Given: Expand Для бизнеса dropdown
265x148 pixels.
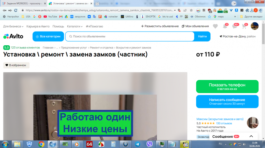Looking at the screenshot, I should tap(13, 26).
